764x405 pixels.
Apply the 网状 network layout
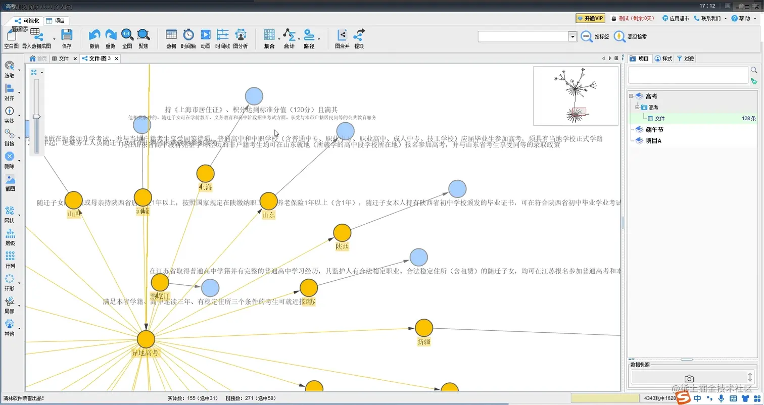click(x=9, y=215)
